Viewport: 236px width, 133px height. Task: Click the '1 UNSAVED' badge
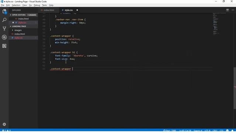coord(32,15)
